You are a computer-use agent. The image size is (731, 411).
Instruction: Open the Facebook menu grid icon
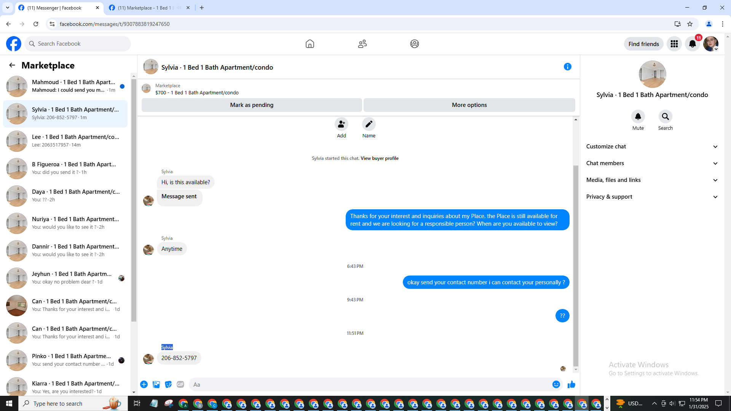[x=674, y=44]
